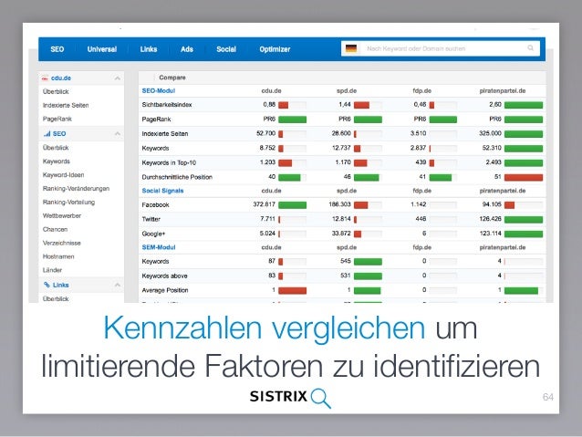This screenshot has width=582, height=437.
Task: Click spd.de header in Social Signals row
Action: 347,191
